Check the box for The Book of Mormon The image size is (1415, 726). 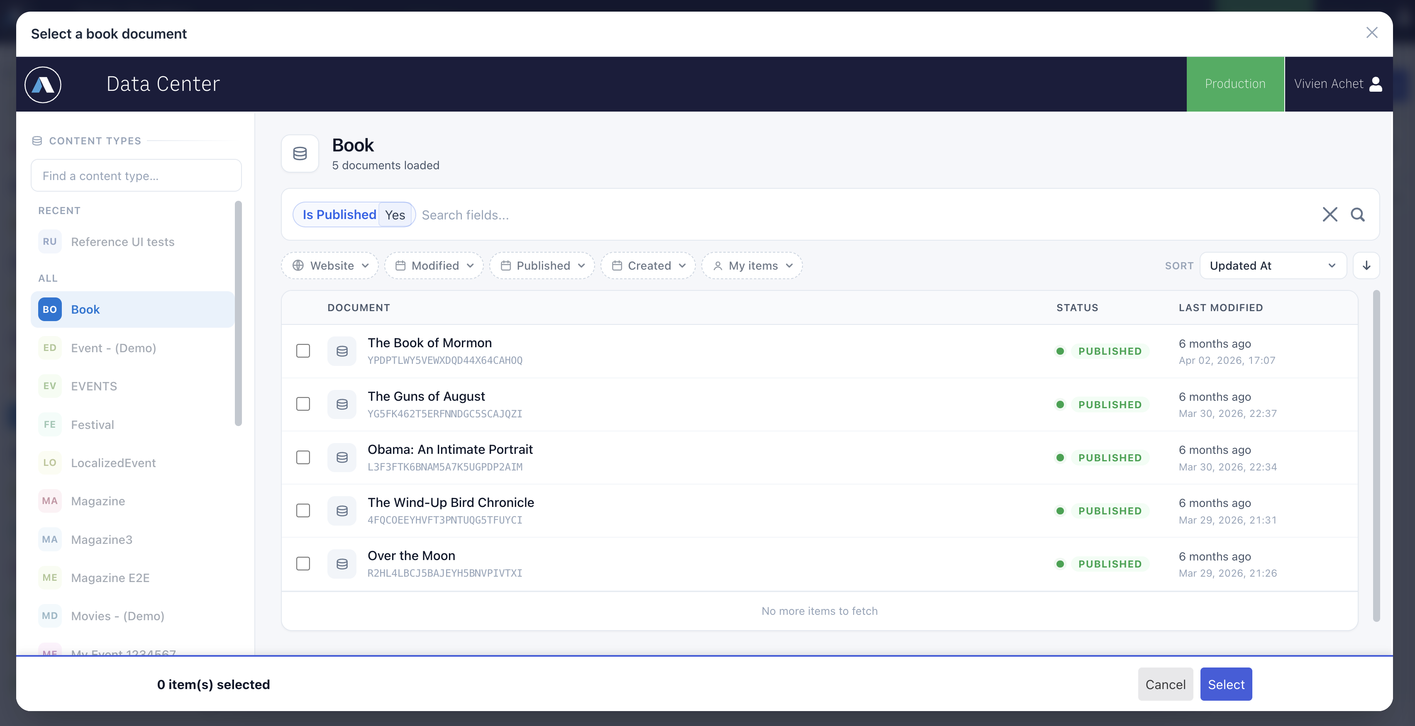coord(303,351)
